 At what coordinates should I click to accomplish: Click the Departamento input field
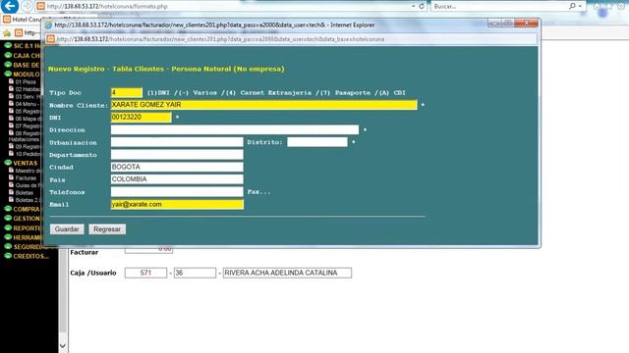177,155
